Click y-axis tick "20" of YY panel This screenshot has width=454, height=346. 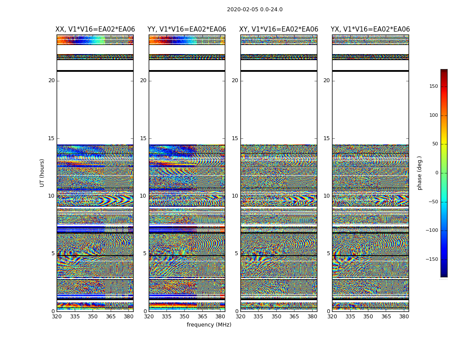point(143,80)
